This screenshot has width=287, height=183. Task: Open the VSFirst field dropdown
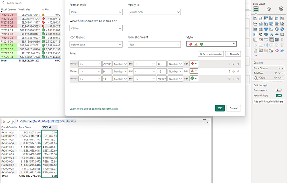point(96,28)
